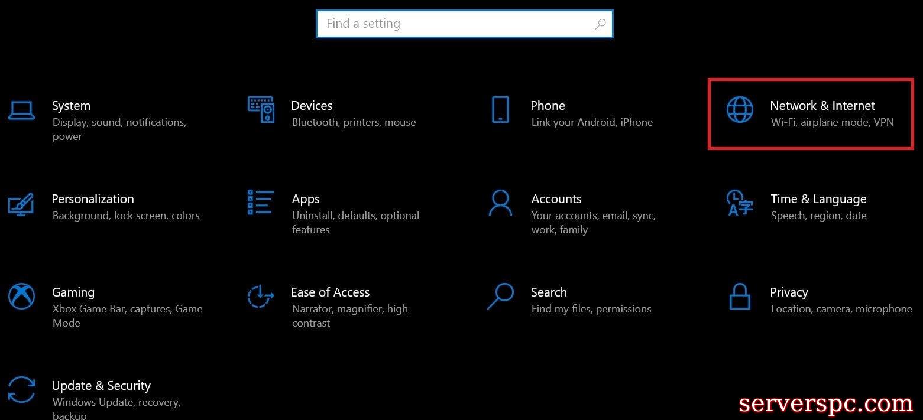This screenshot has width=923, height=420.
Task: Click the Update & Security sync arrows icon
Action: [22, 390]
